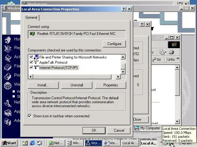Click the Uninstall button

[x=77, y=85]
